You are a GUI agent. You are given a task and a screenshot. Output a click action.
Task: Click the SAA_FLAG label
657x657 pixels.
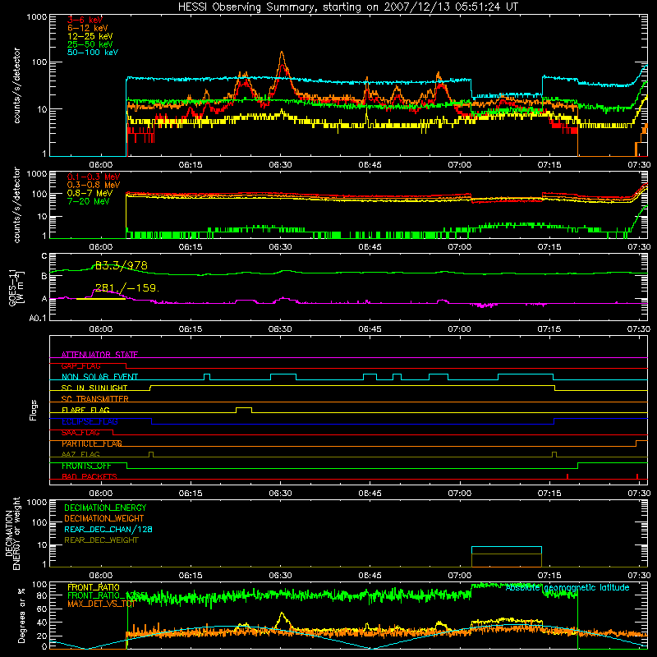point(80,433)
